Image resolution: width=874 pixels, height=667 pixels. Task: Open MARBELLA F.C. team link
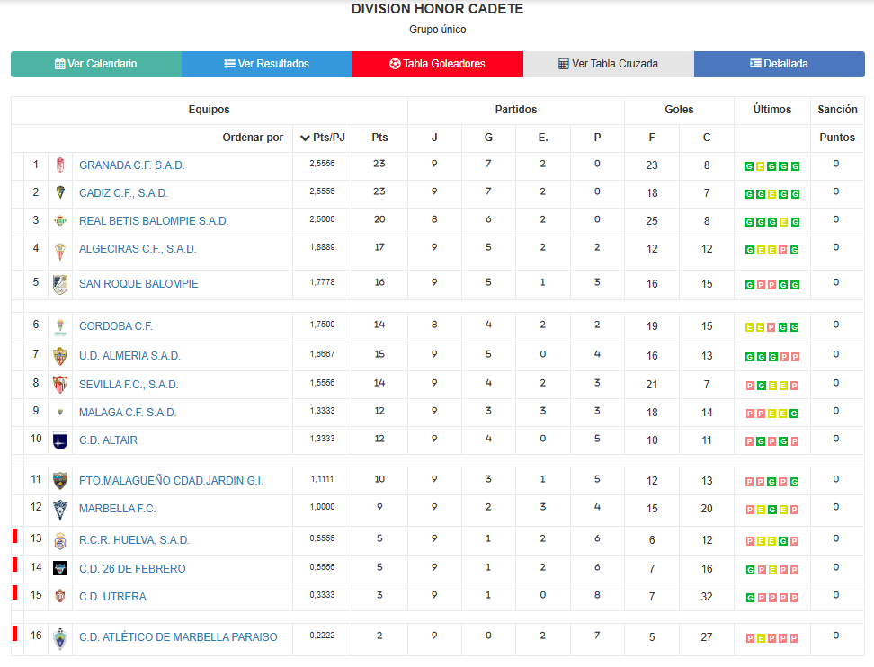[117, 509]
